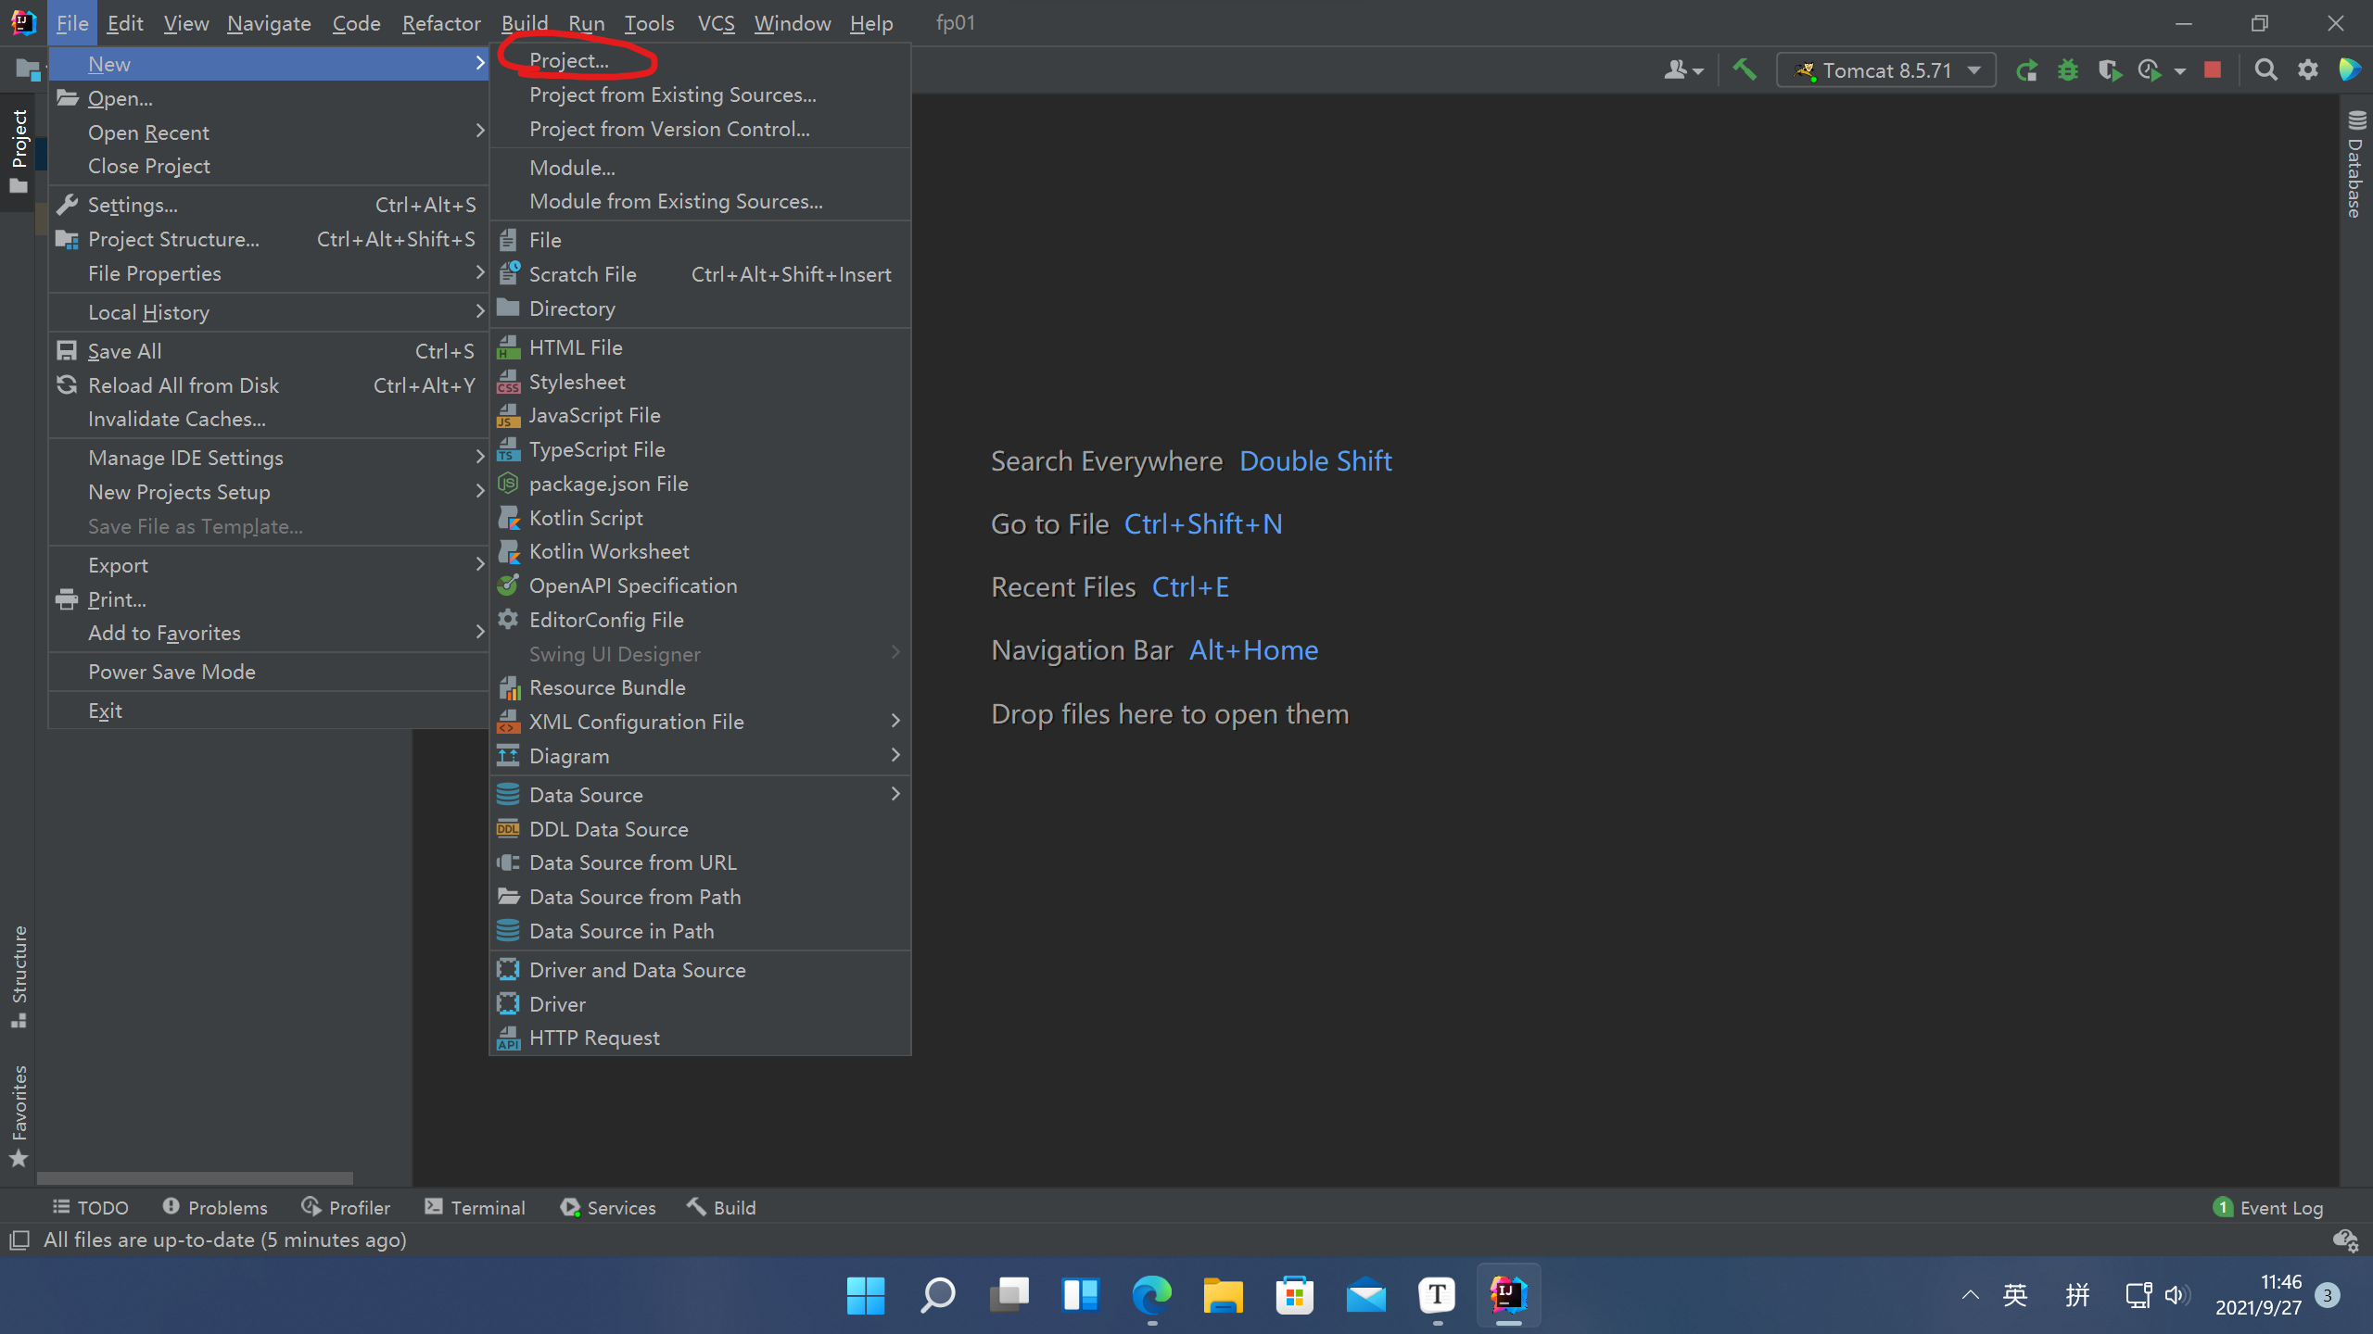Expand the File Properties submenu
The height and width of the screenshot is (1334, 2373).
[269, 273]
